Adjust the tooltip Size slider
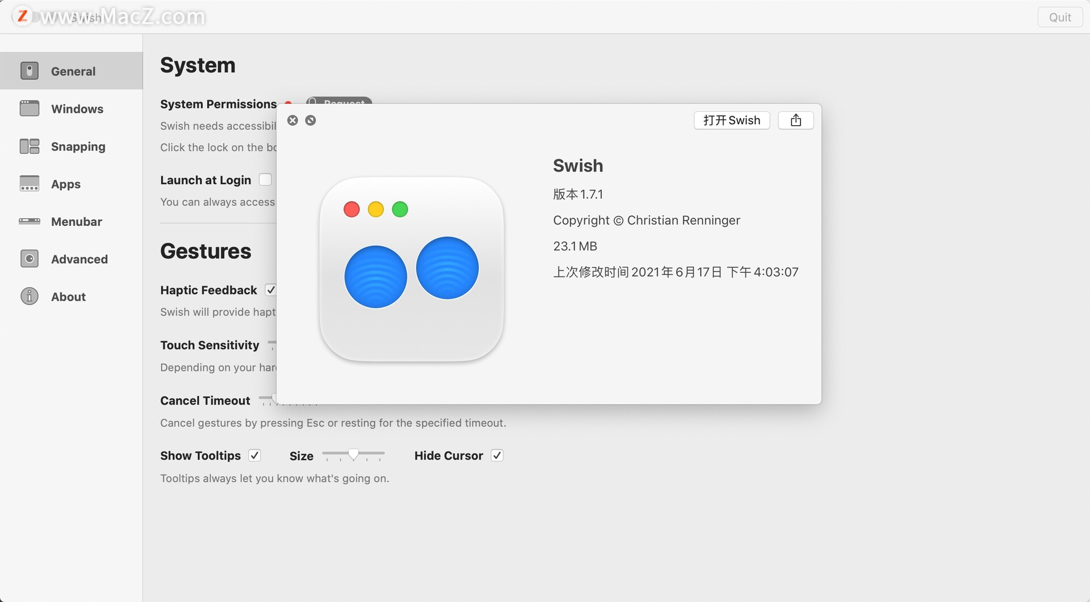 coord(354,455)
